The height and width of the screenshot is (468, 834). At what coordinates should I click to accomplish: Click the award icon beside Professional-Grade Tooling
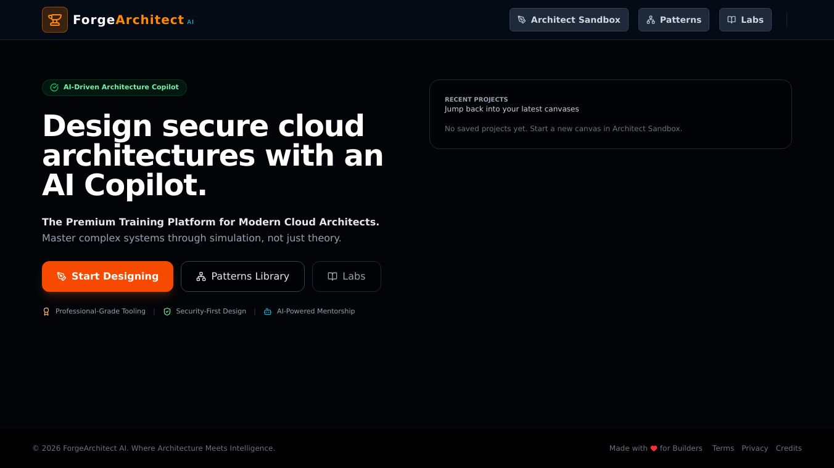coord(46,312)
